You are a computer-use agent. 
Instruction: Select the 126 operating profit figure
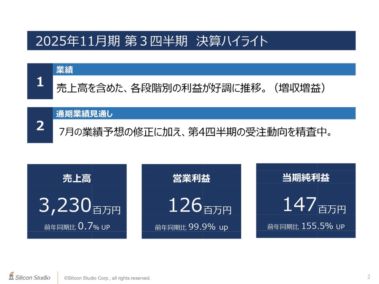(x=185, y=205)
